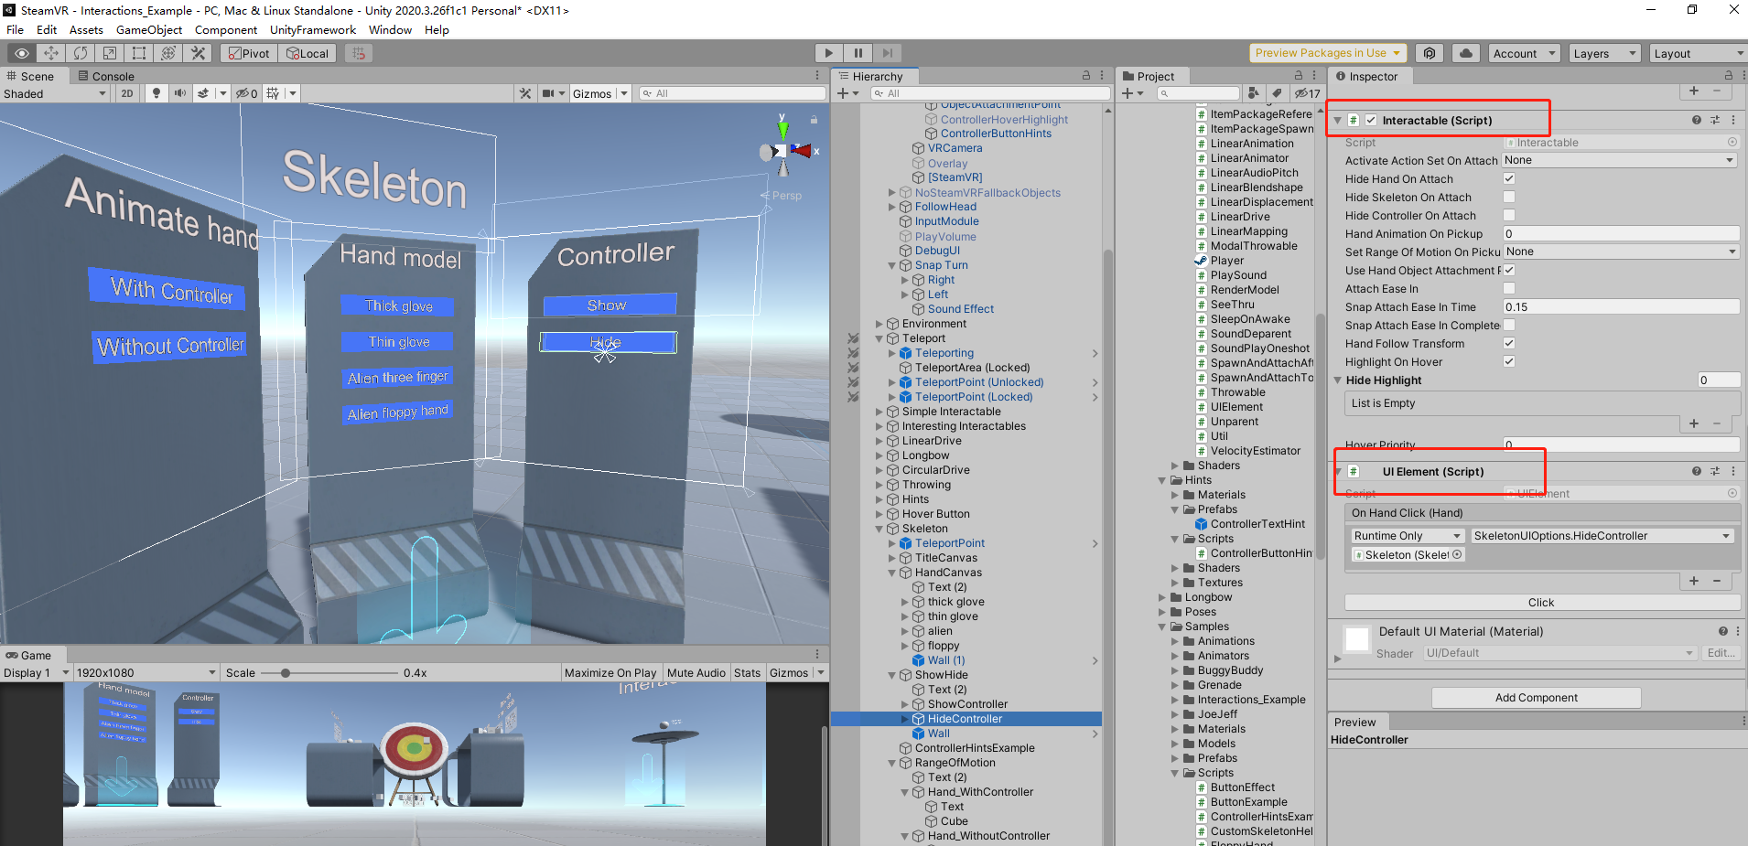
Task: Open custom editor tools in main toolbar
Action: click(198, 53)
